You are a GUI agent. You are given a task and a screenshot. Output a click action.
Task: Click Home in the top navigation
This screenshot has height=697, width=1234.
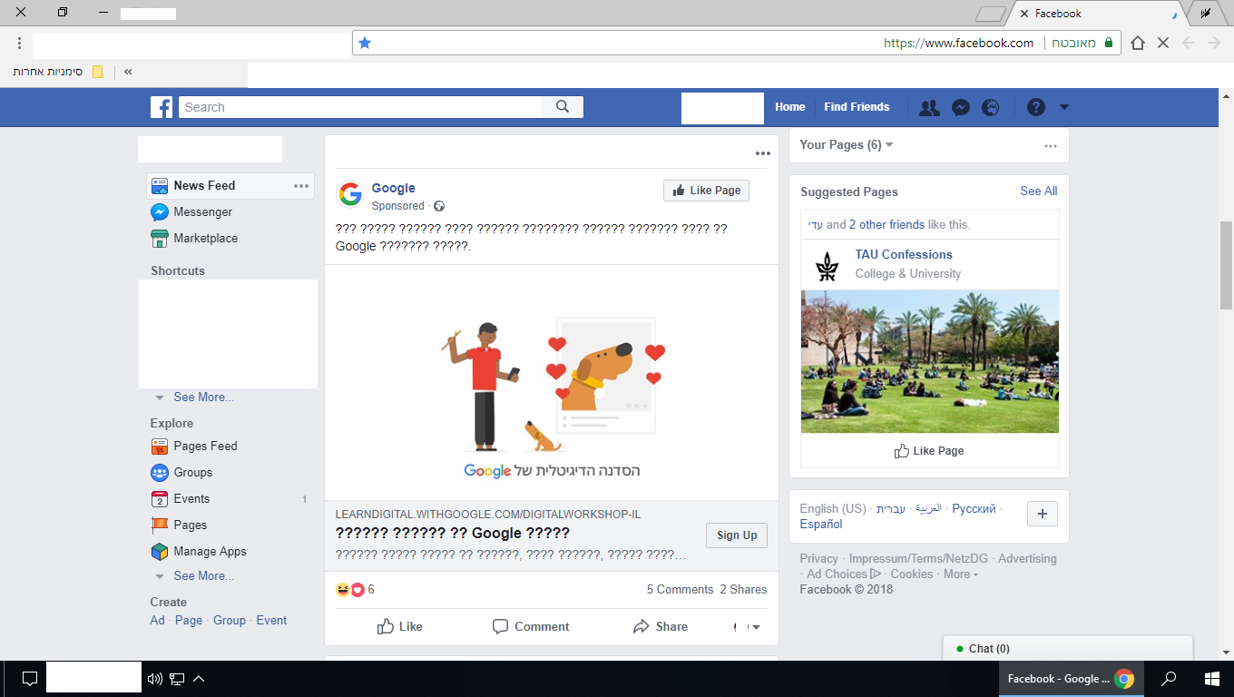coord(790,107)
